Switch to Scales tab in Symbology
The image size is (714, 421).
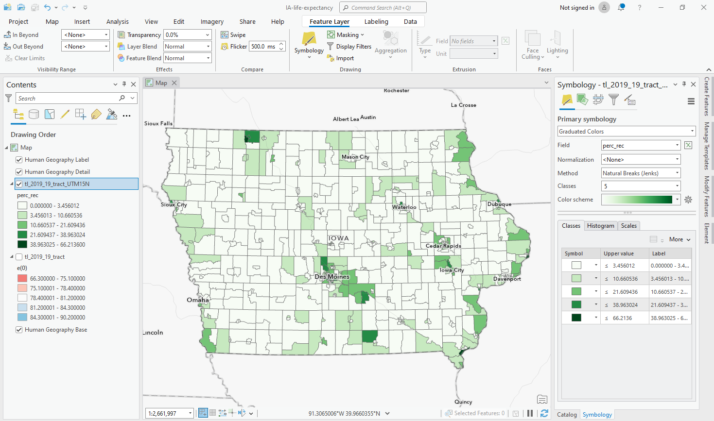coord(629,226)
